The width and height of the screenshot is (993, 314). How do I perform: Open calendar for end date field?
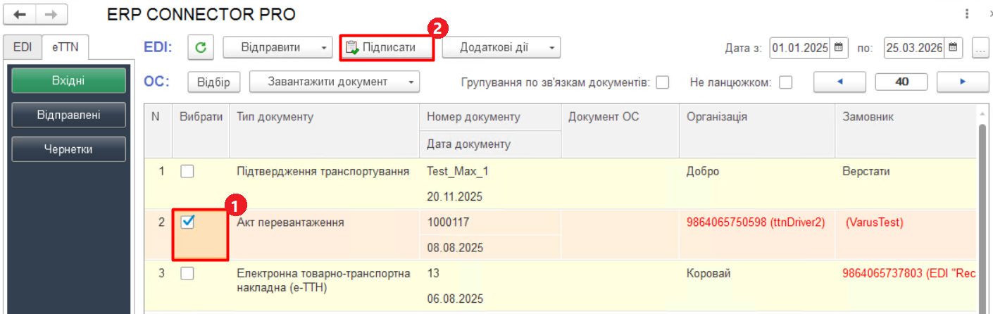pos(953,48)
